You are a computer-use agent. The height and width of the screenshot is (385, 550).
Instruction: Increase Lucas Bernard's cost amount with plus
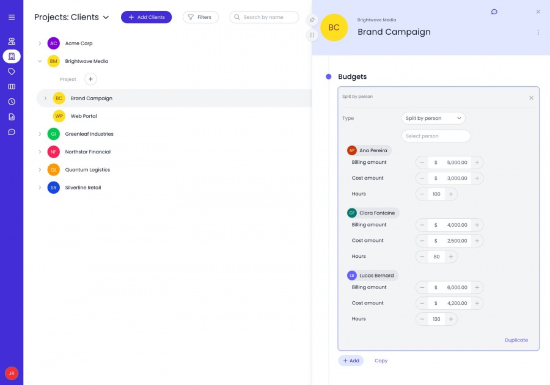[x=477, y=303]
